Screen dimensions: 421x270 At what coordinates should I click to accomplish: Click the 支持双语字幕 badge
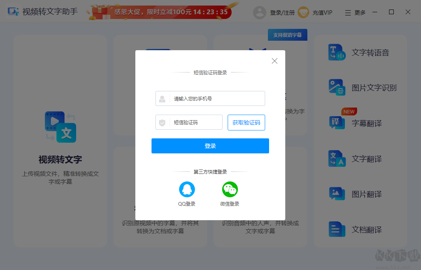[x=287, y=35]
